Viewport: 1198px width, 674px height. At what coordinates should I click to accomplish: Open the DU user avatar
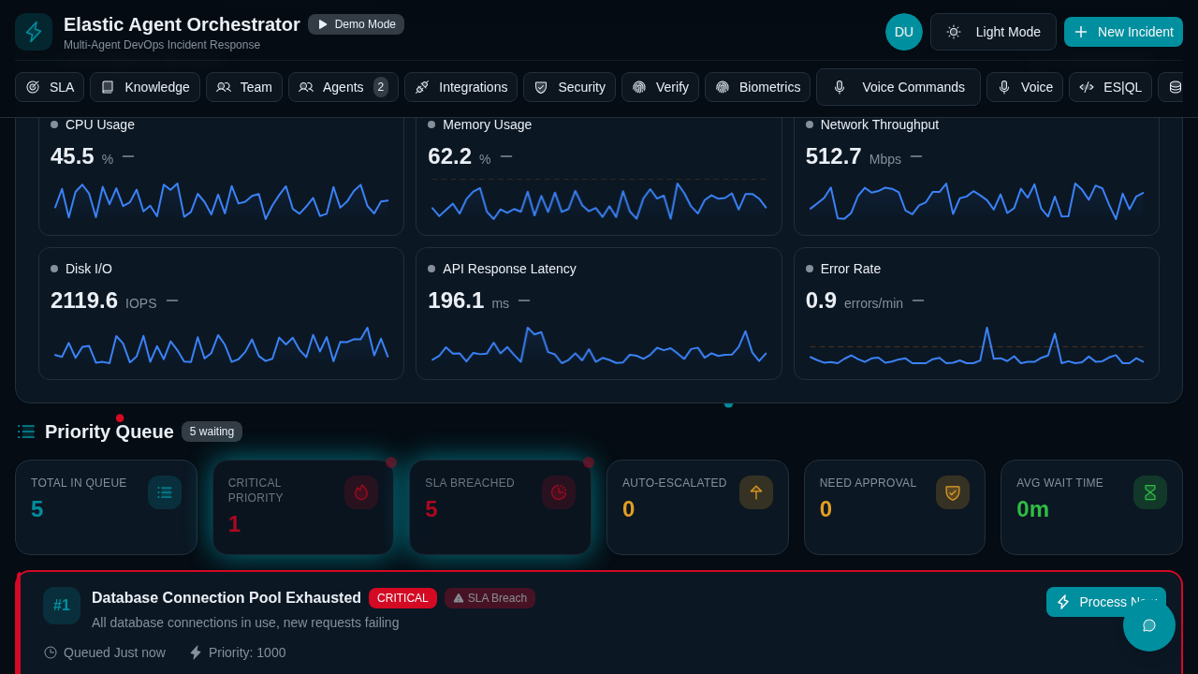(904, 32)
